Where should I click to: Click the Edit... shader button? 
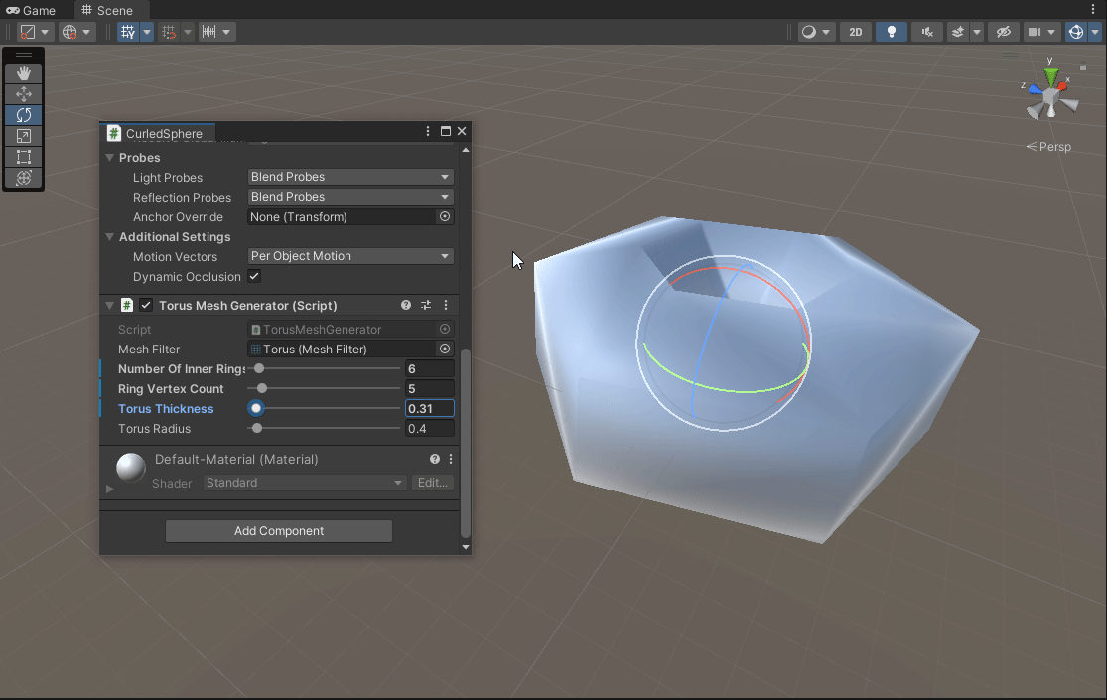[x=432, y=483]
